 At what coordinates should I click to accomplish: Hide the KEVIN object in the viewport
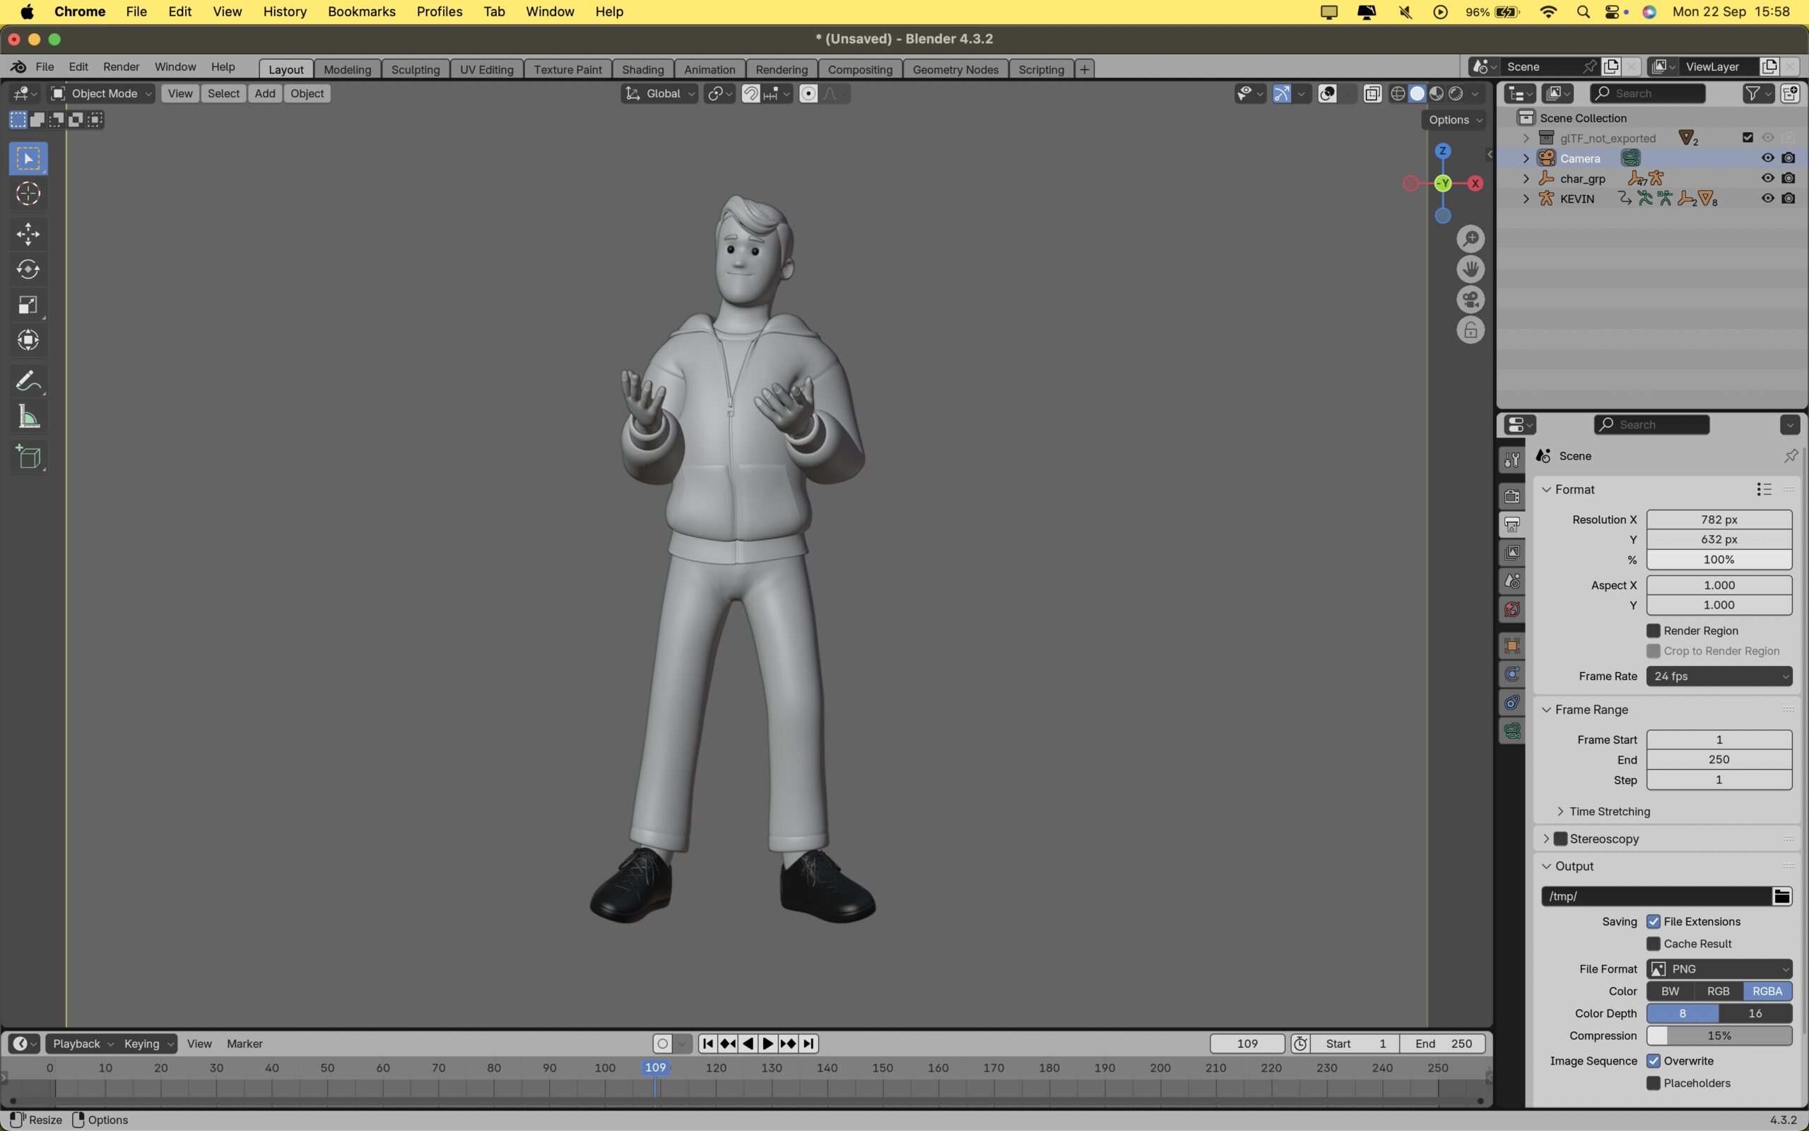[x=1767, y=198]
